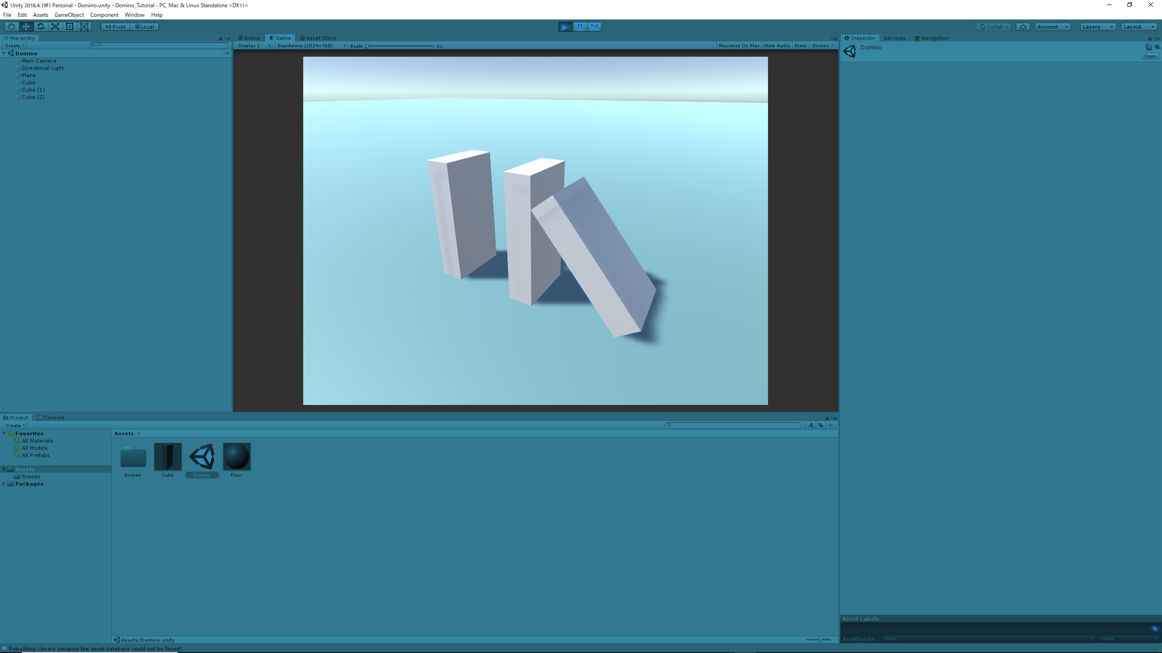
Task: Toggle Pivot handle position button
Action: pos(115,27)
